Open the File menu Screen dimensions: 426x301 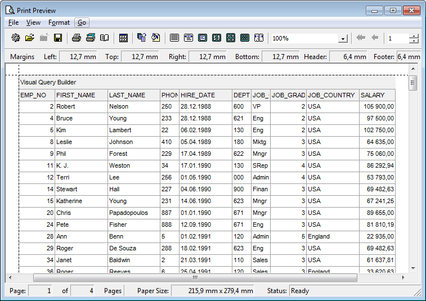14,23
